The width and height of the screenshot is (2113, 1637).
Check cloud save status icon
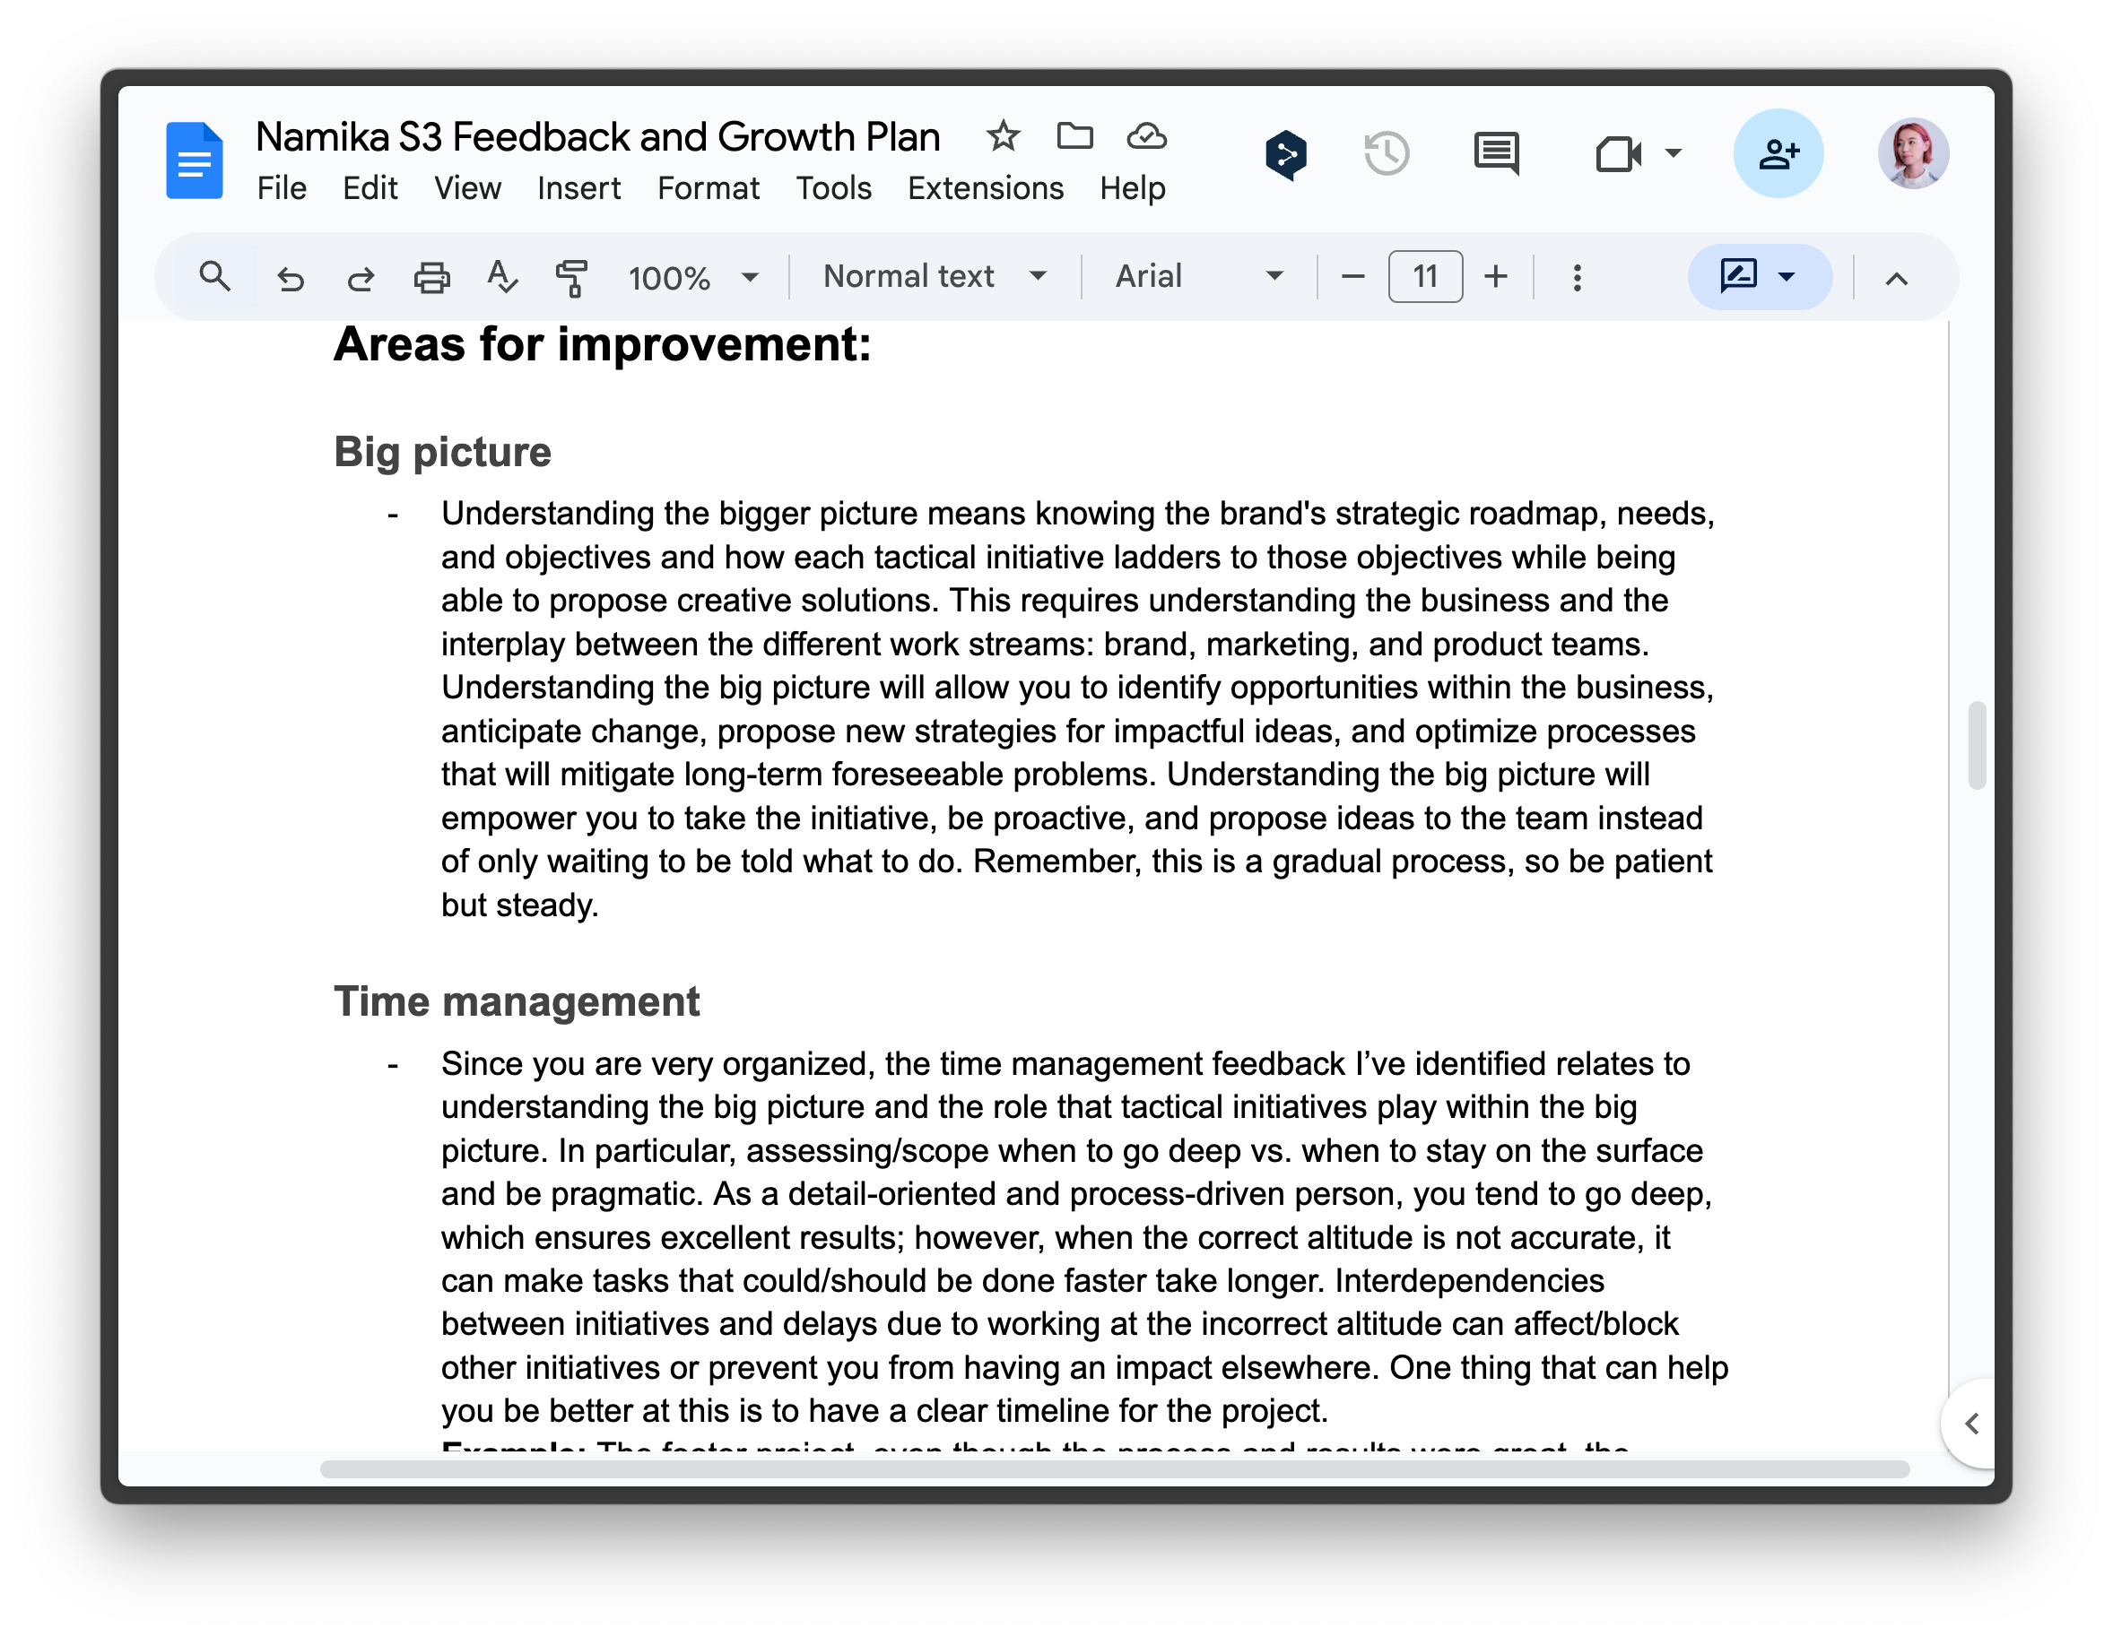[x=1146, y=136]
